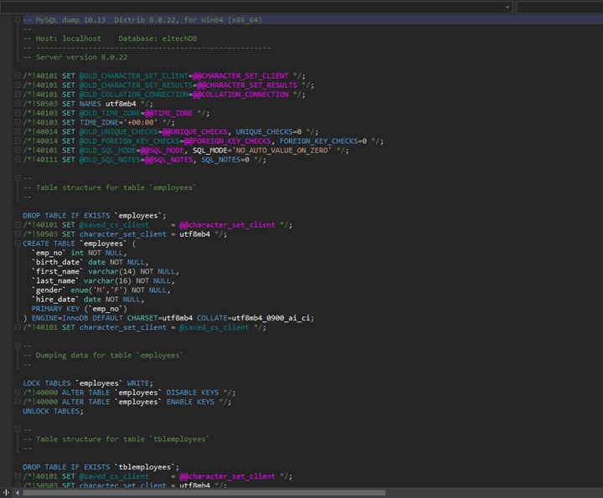
Task: Collapse the SET @OLD_CHARACTER_SET_CLIENT line fold
Action: pos(18,75)
